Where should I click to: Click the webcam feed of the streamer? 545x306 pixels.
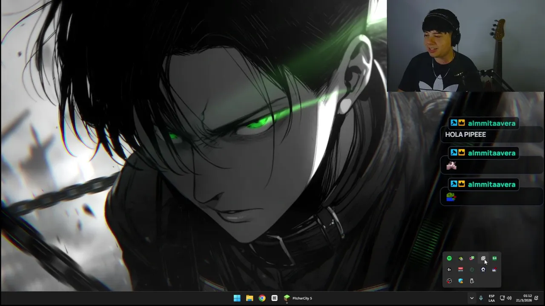pos(466,46)
